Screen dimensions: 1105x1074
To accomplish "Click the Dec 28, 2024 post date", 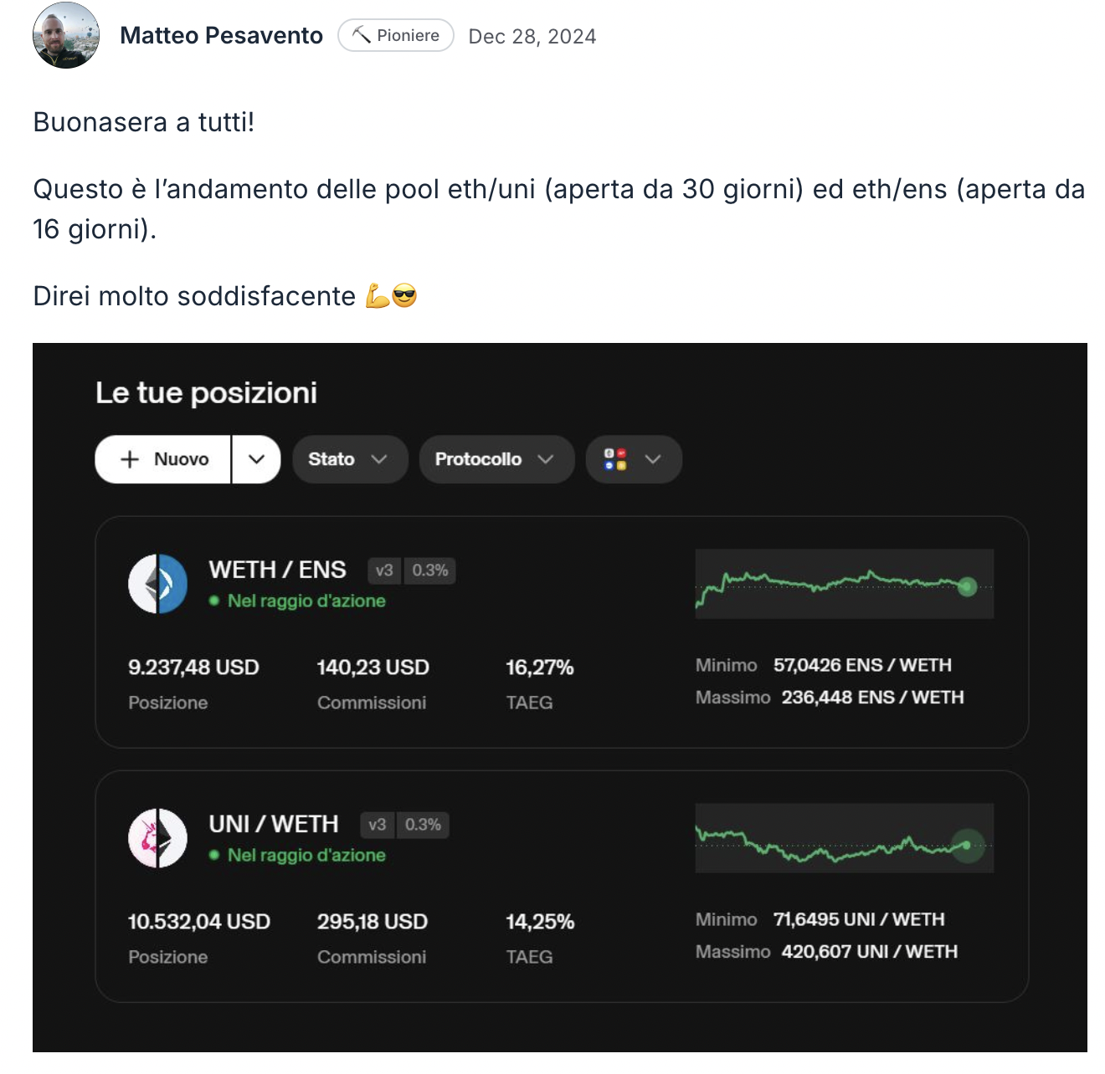I will click(532, 36).
